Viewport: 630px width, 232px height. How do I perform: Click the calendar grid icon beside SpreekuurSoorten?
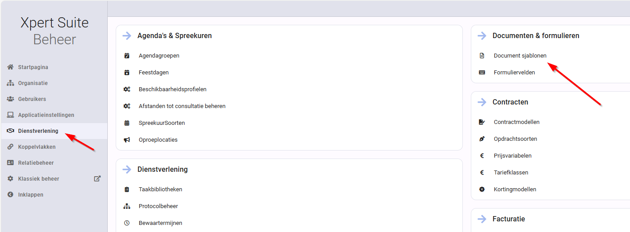[127, 123]
